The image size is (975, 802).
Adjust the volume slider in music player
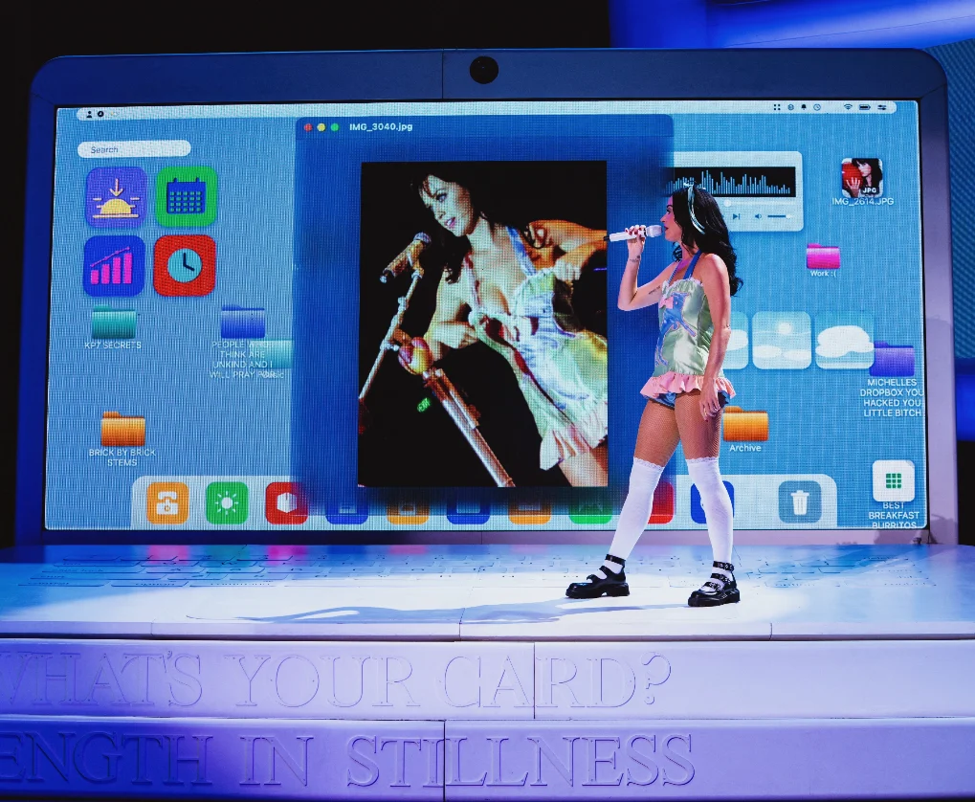(779, 216)
